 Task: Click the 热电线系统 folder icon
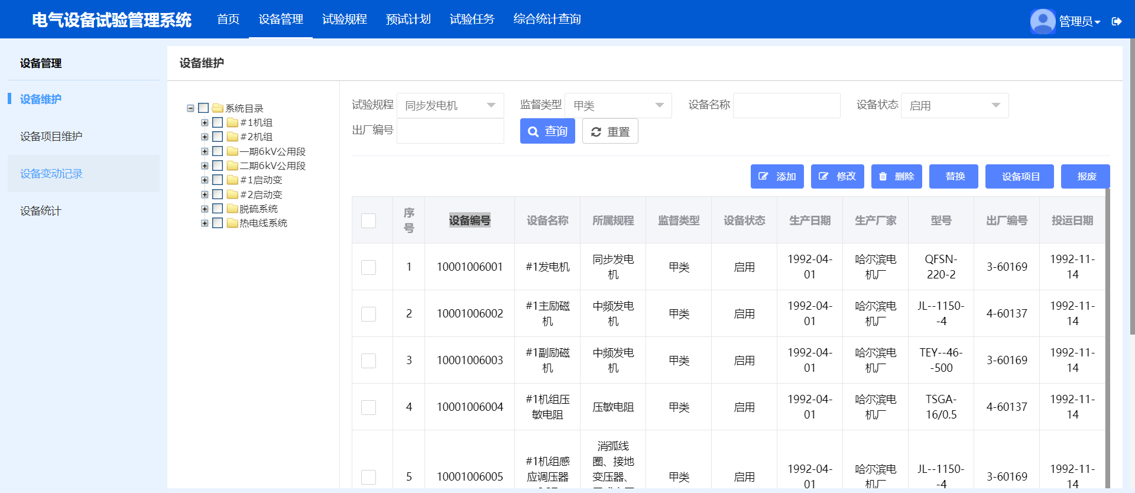pos(232,223)
